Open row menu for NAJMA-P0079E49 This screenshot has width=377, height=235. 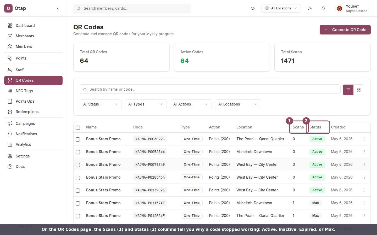click(364, 164)
